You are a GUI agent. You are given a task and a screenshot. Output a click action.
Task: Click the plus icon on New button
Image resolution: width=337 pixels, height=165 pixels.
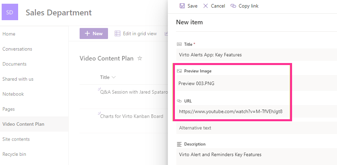[87, 34]
